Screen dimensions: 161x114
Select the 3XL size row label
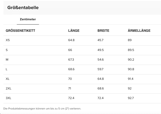(8, 98)
